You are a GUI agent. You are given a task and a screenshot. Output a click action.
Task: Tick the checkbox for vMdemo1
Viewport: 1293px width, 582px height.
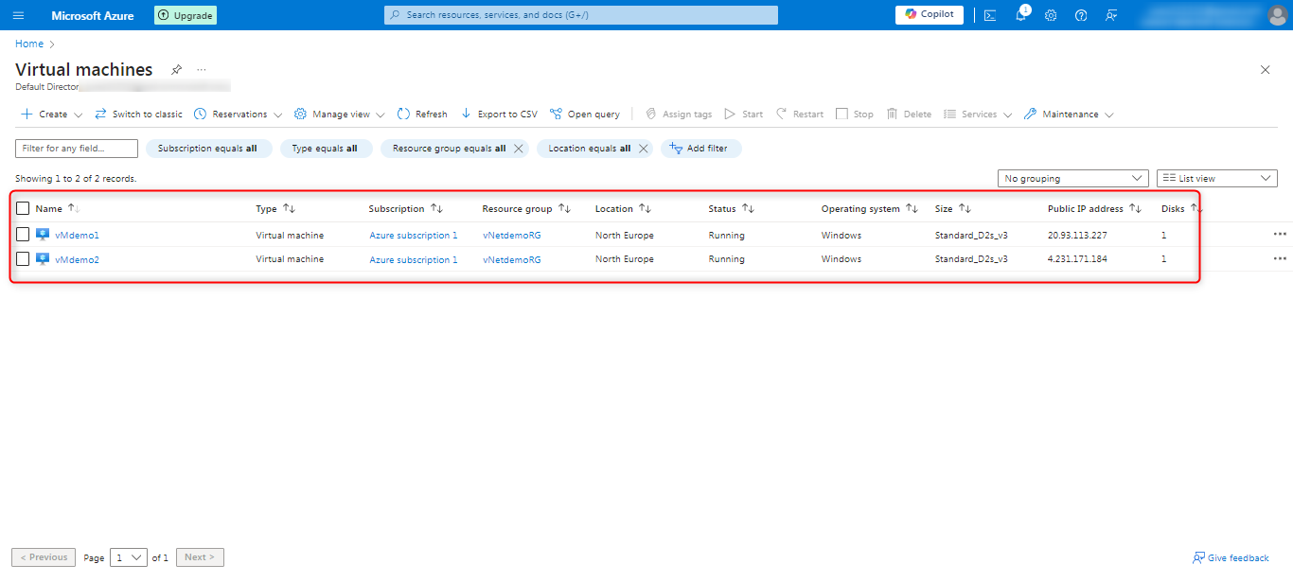[23, 235]
